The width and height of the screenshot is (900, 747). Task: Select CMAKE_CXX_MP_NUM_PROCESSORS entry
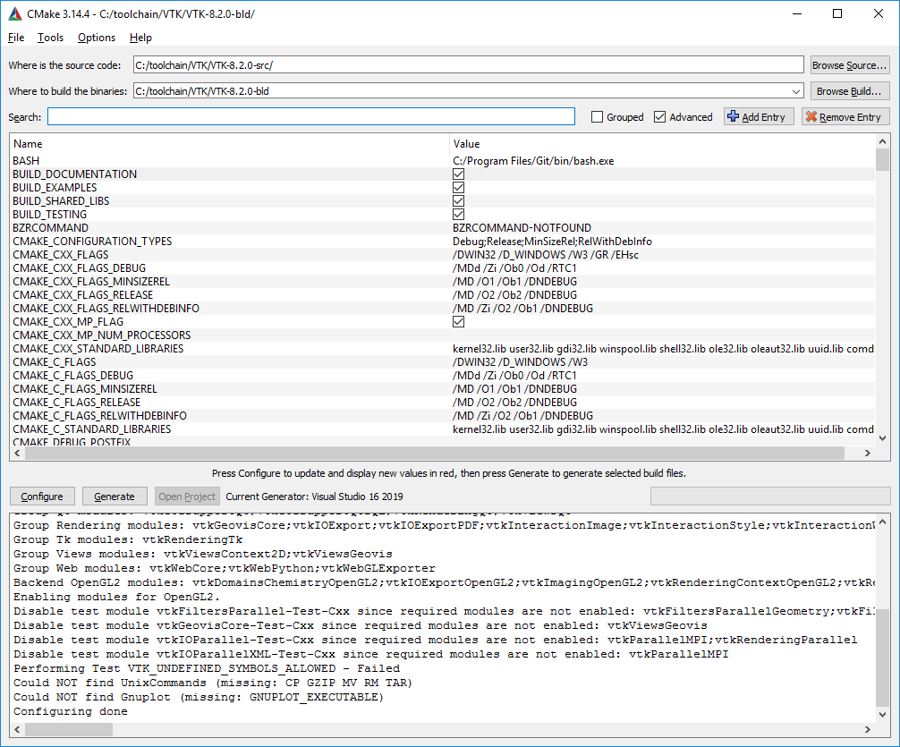pyautogui.click(x=102, y=335)
